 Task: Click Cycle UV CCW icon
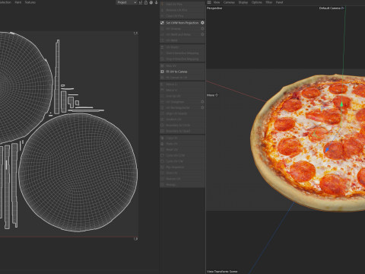tap(162, 155)
